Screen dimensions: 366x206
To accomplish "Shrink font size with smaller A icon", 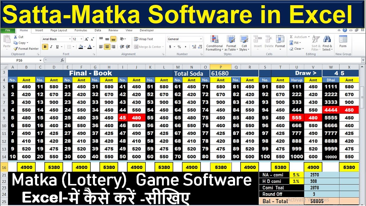I will coord(93,39).
